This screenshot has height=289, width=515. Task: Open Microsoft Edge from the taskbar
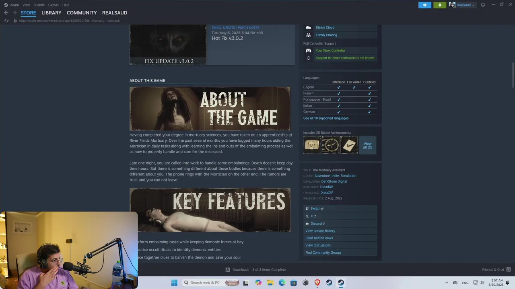(x=282, y=283)
